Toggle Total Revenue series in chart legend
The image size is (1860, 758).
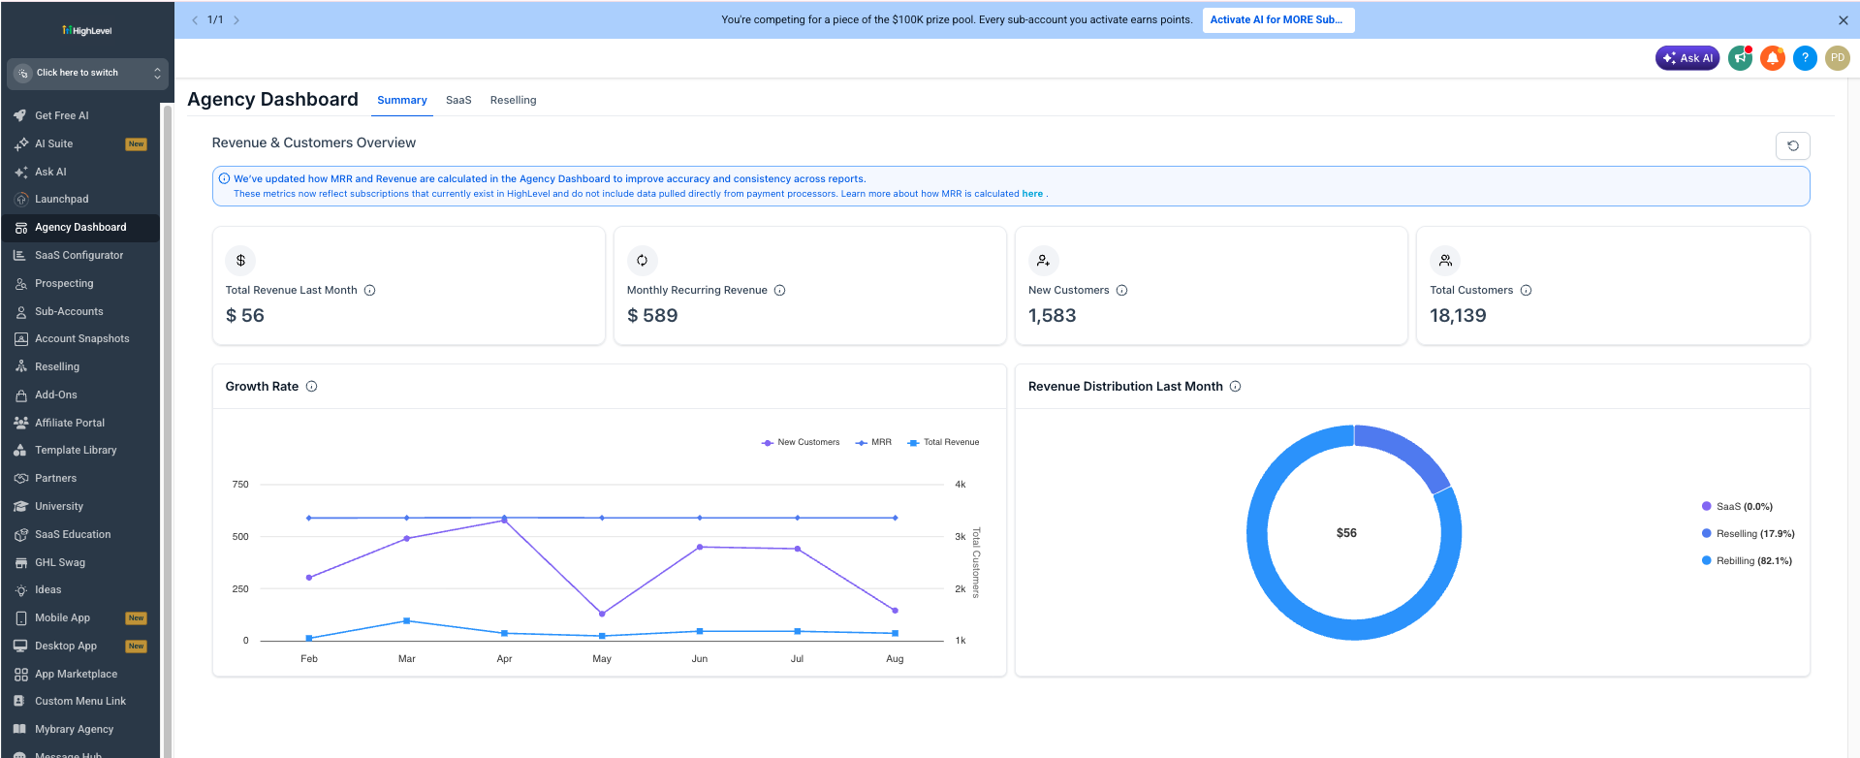coord(943,442)
